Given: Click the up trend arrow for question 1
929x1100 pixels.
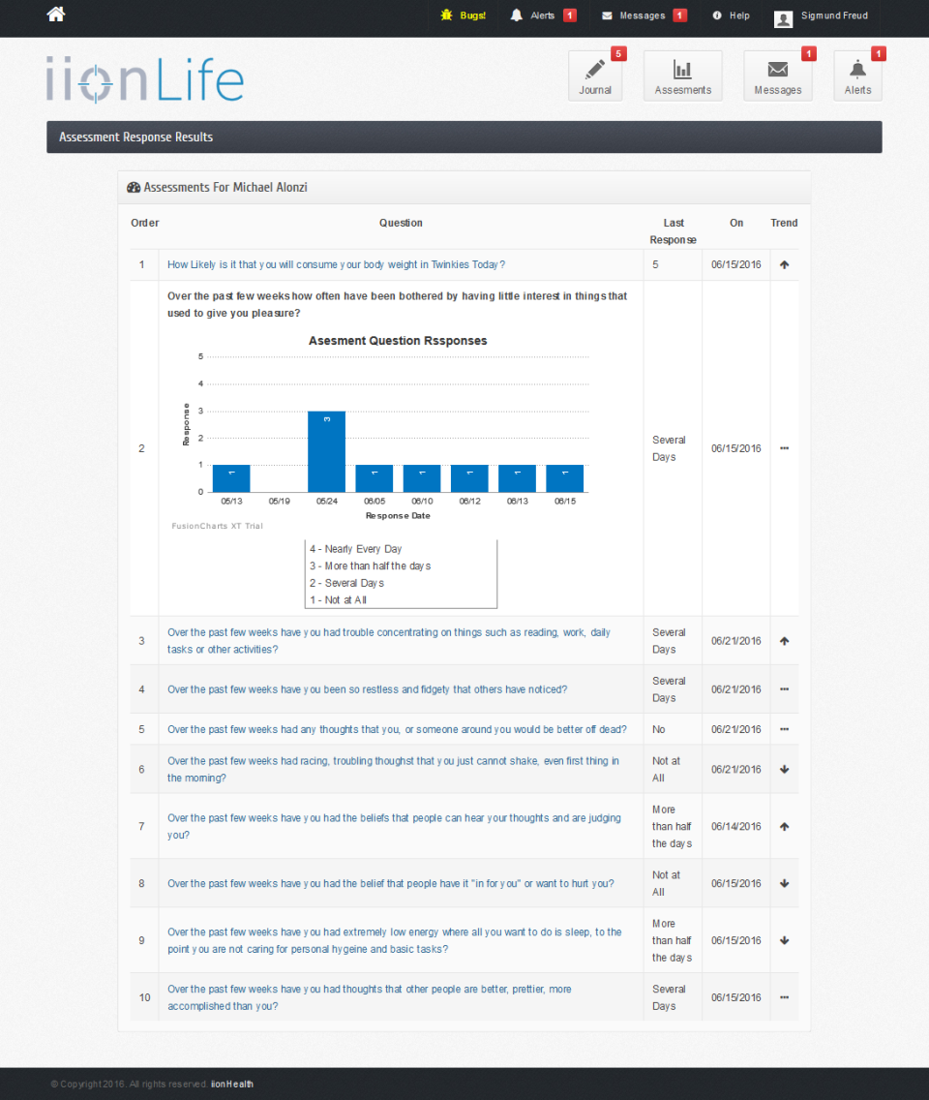Looking at the screenshot, I should pyautogui.click(x=785, y=264).
